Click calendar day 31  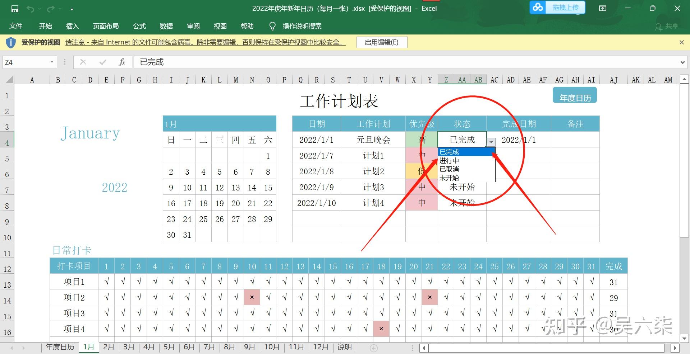[x=187, y=235]
